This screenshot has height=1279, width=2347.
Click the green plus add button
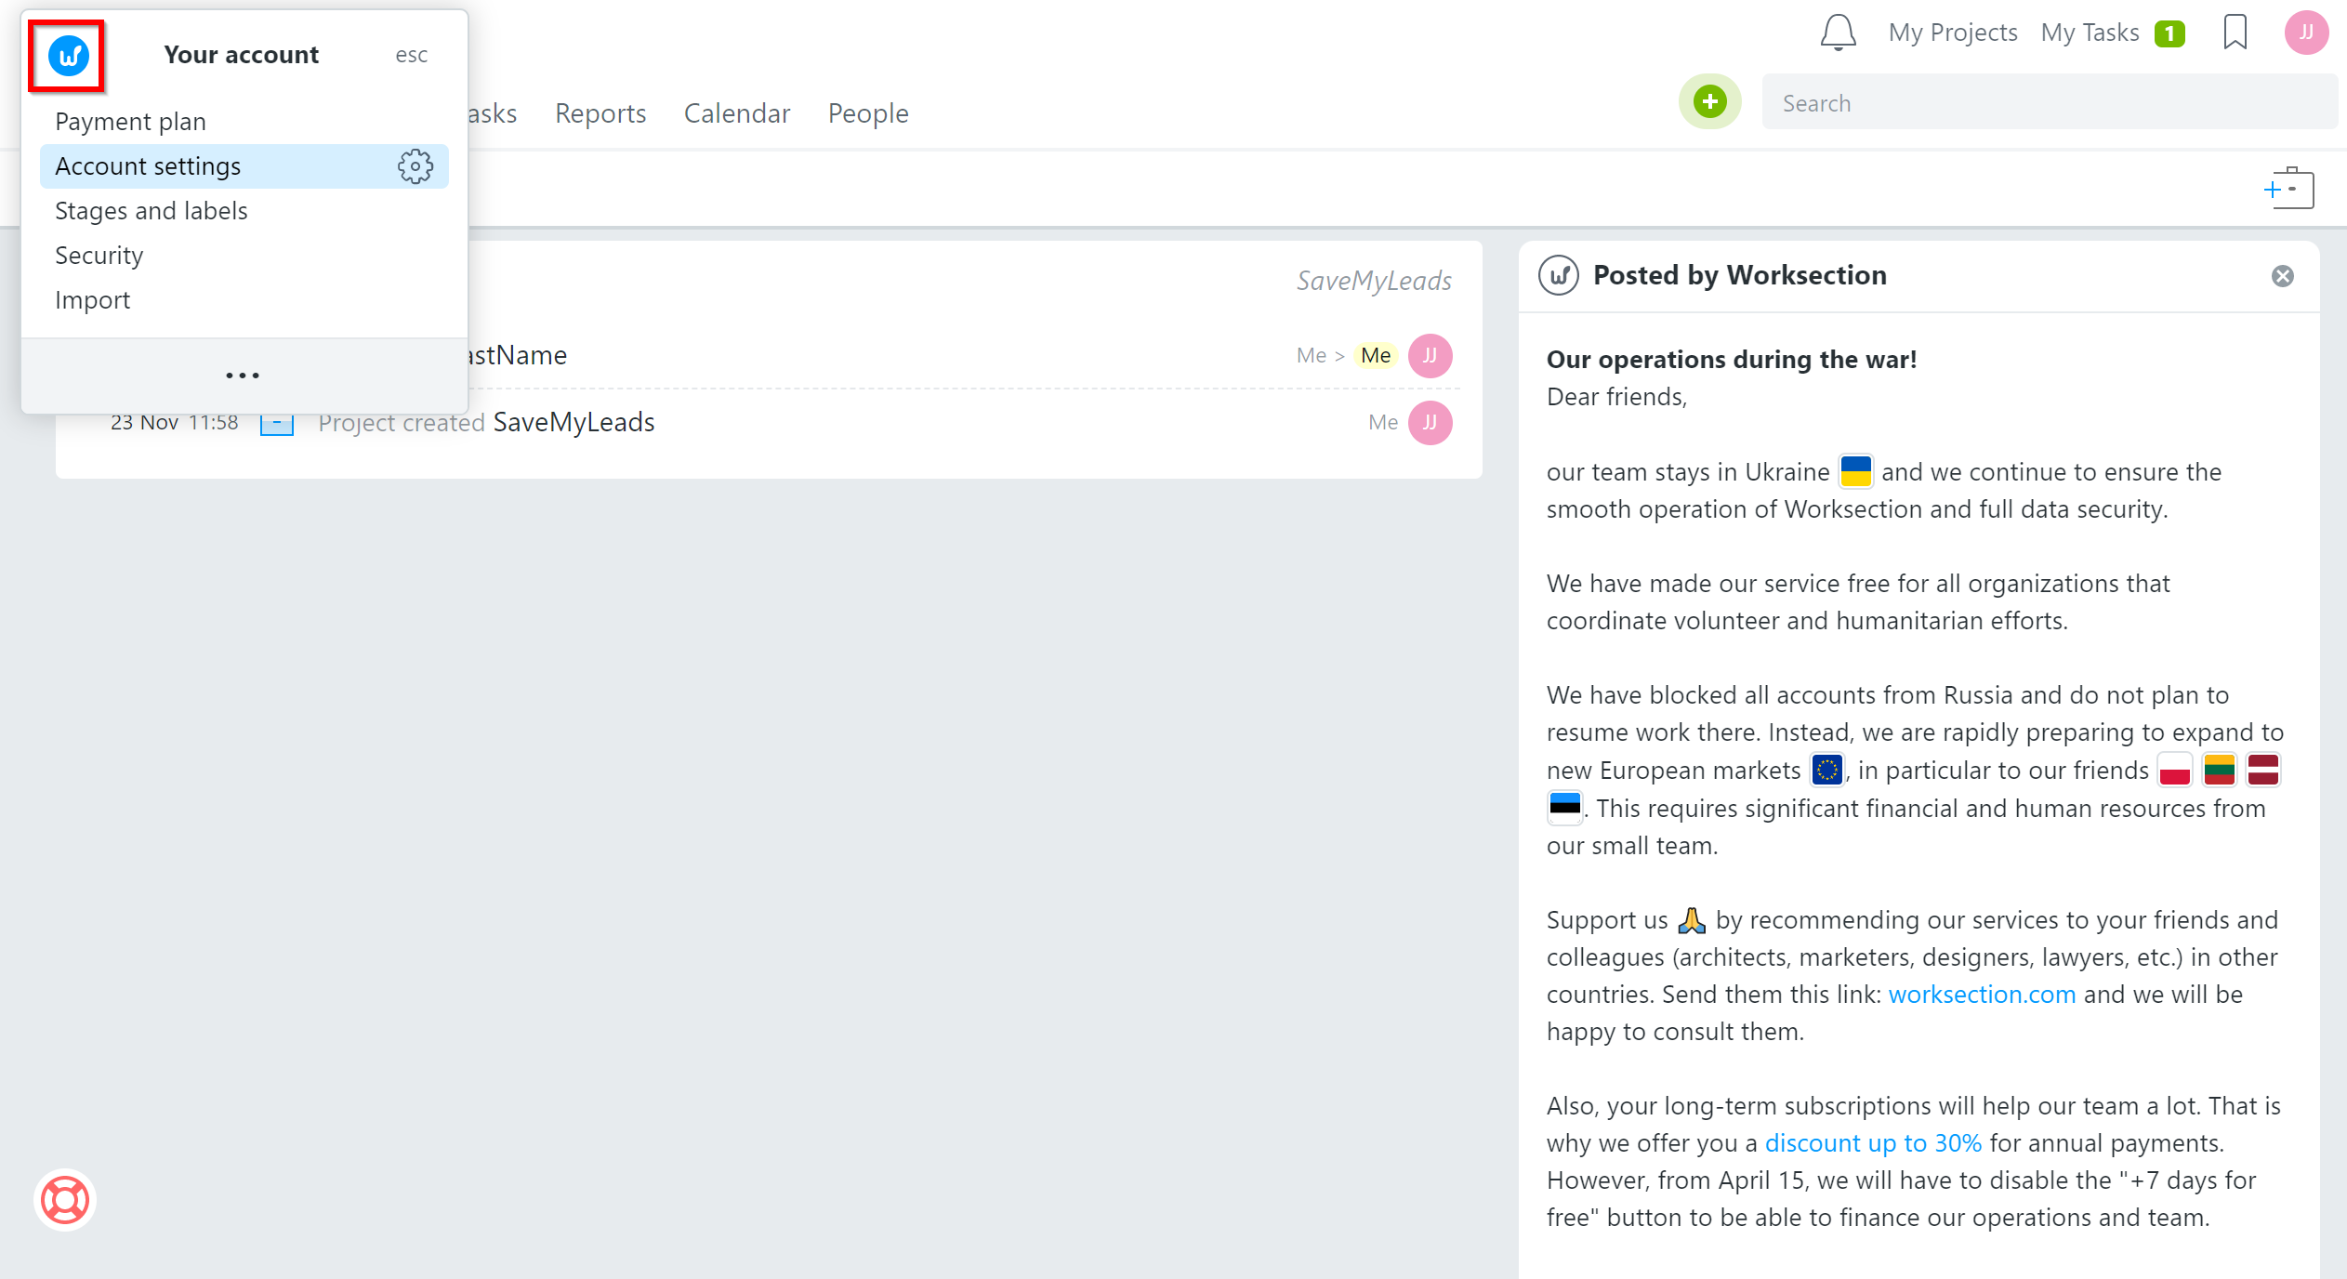tap(1709, 101)
